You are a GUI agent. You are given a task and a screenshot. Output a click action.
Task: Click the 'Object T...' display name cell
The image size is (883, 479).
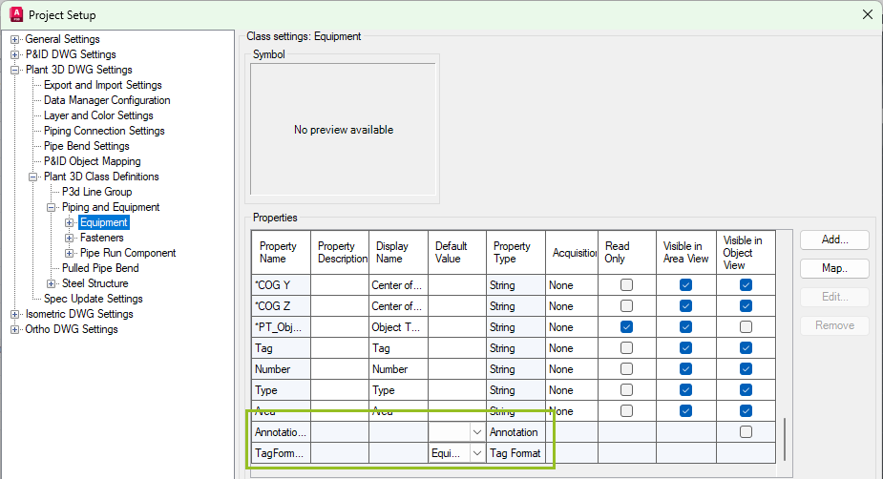click(398, 327)
